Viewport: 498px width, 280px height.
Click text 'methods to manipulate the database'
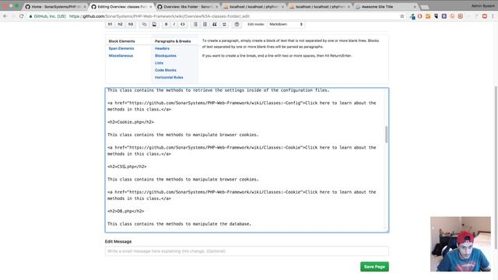tap(208, 224)
